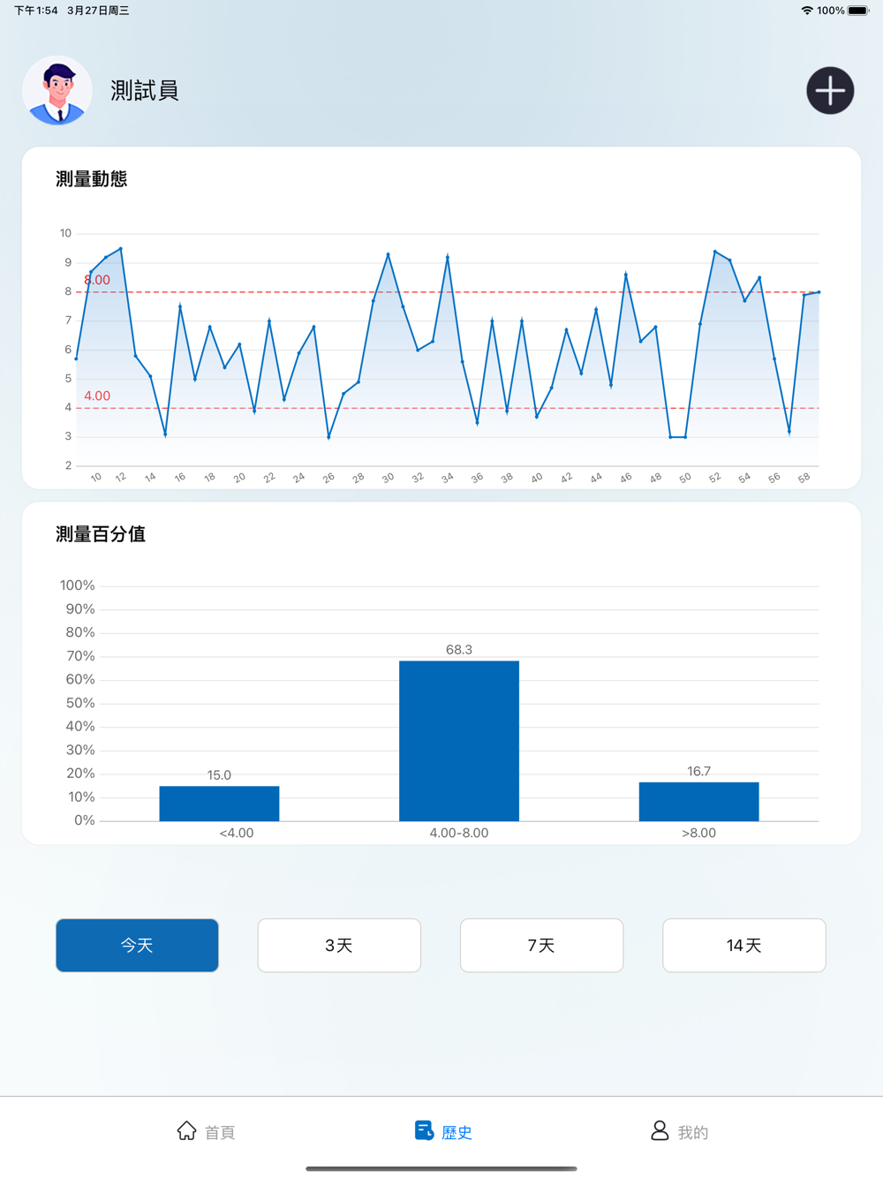Tap the plus add-measurement button

830,90
